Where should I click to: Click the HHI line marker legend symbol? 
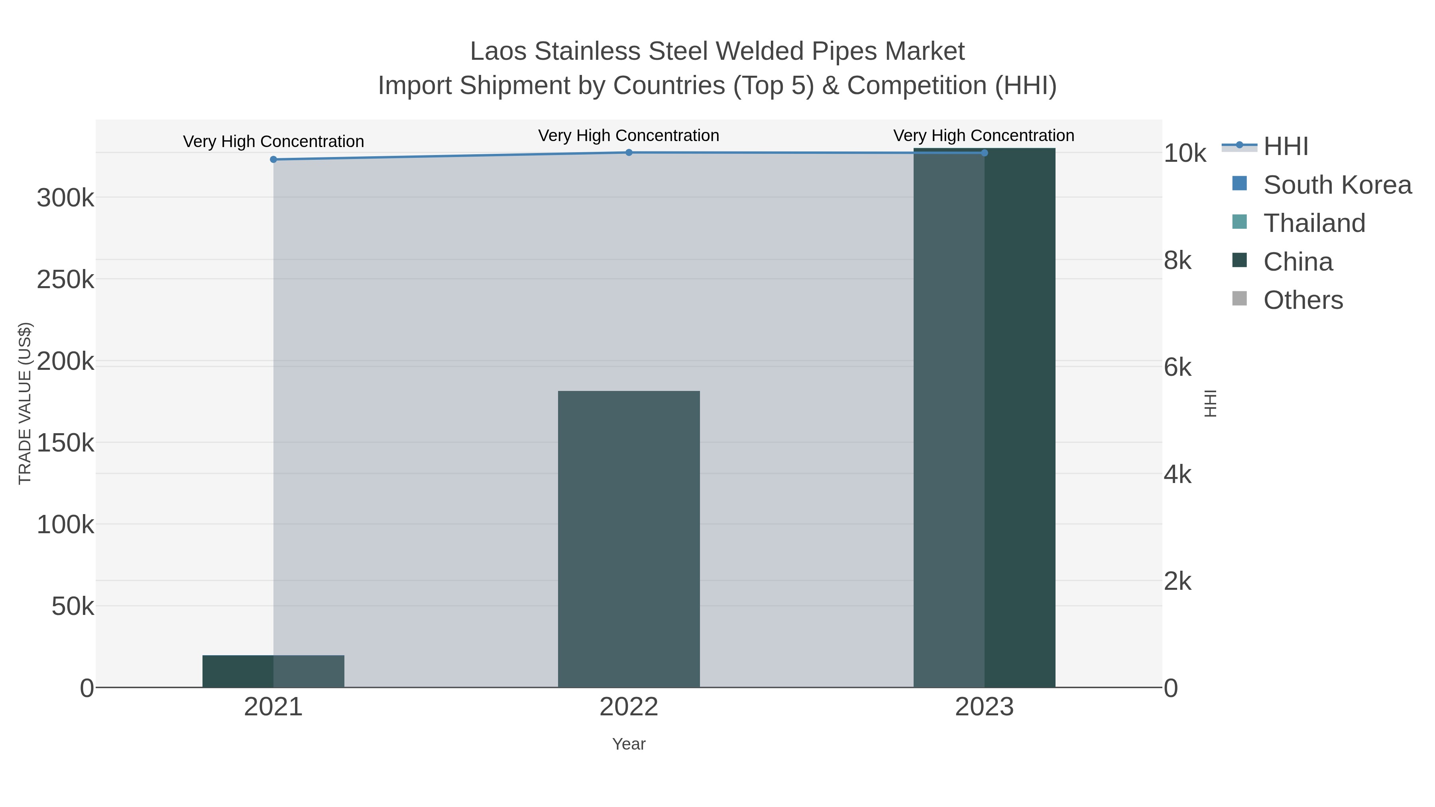click(x=1239, y=145)
